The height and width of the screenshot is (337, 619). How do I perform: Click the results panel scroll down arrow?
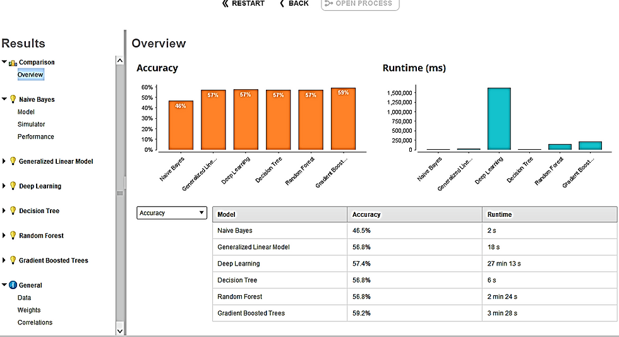click(120, 331)
